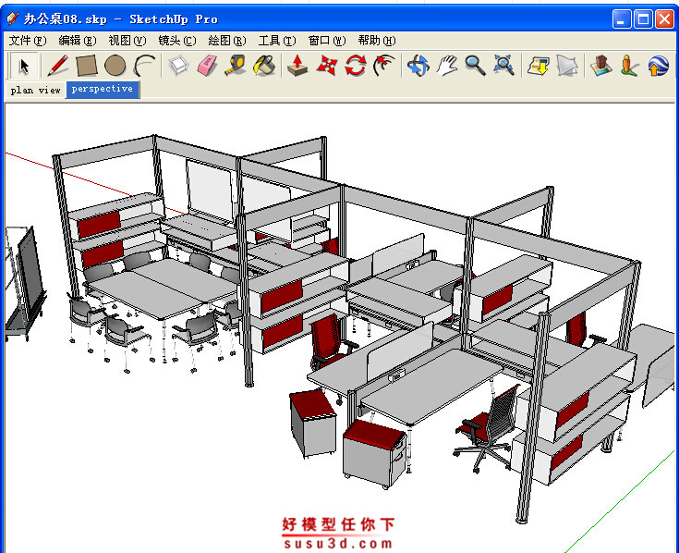Select the pink Eraser tool

pos(207,66)
